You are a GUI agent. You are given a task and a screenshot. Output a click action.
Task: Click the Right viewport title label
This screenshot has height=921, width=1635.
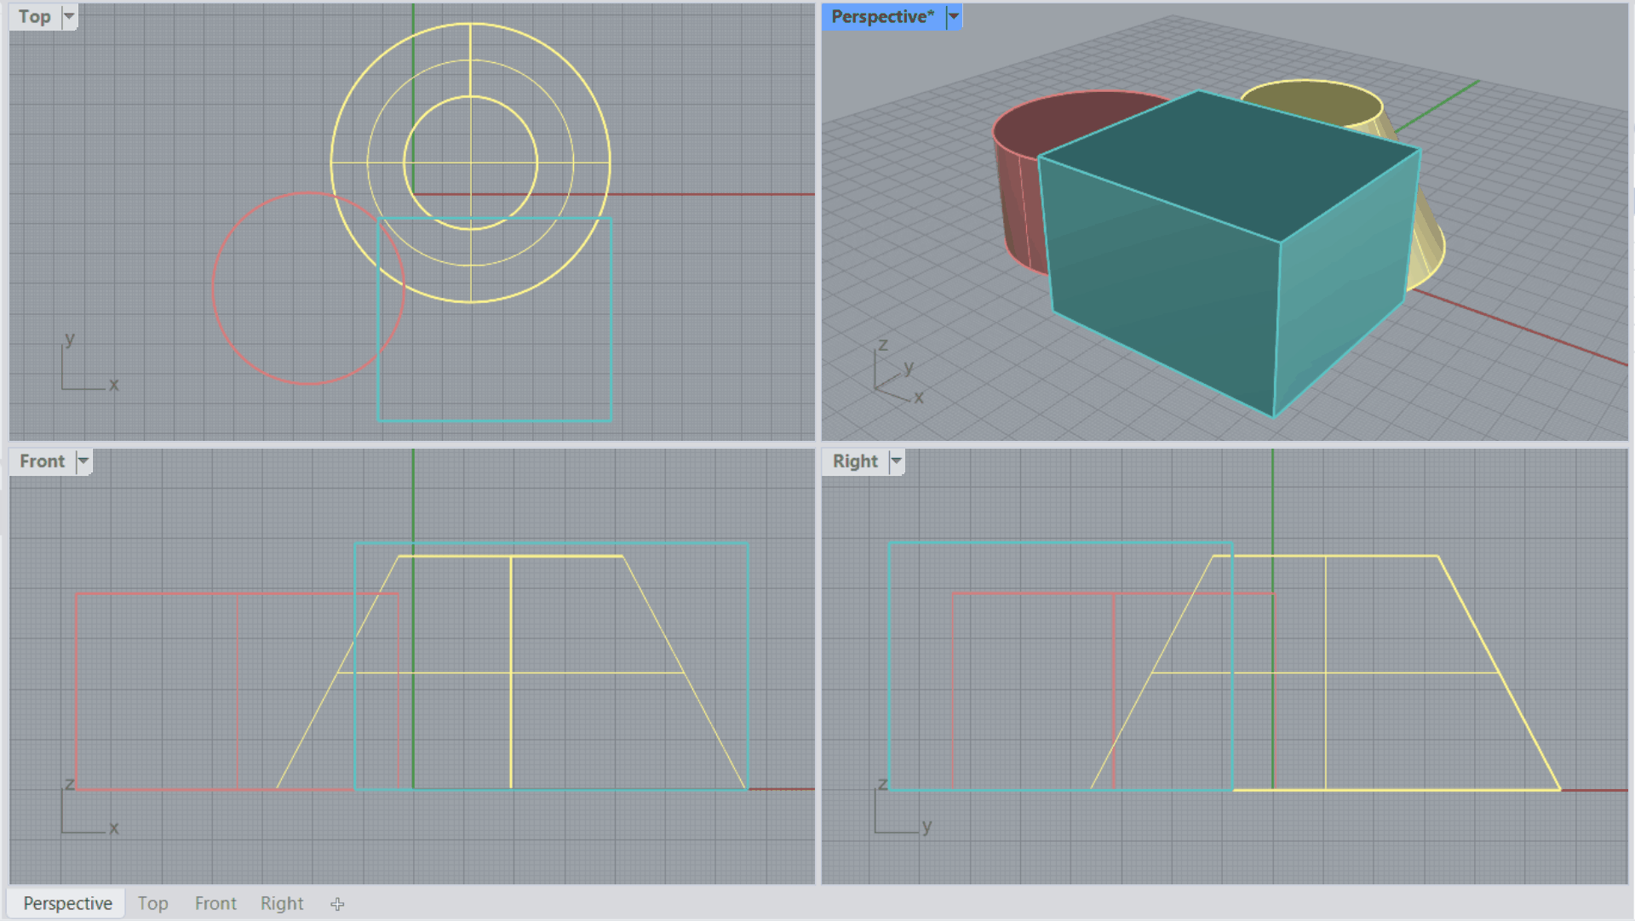pos(855,461)
